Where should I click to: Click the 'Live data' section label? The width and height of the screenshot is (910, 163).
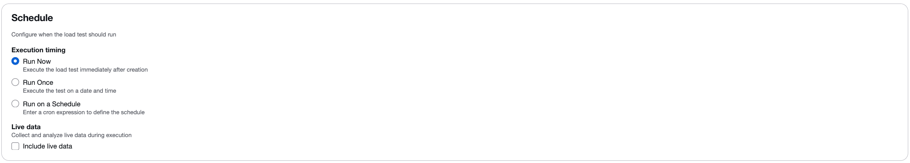click(26, 127)
